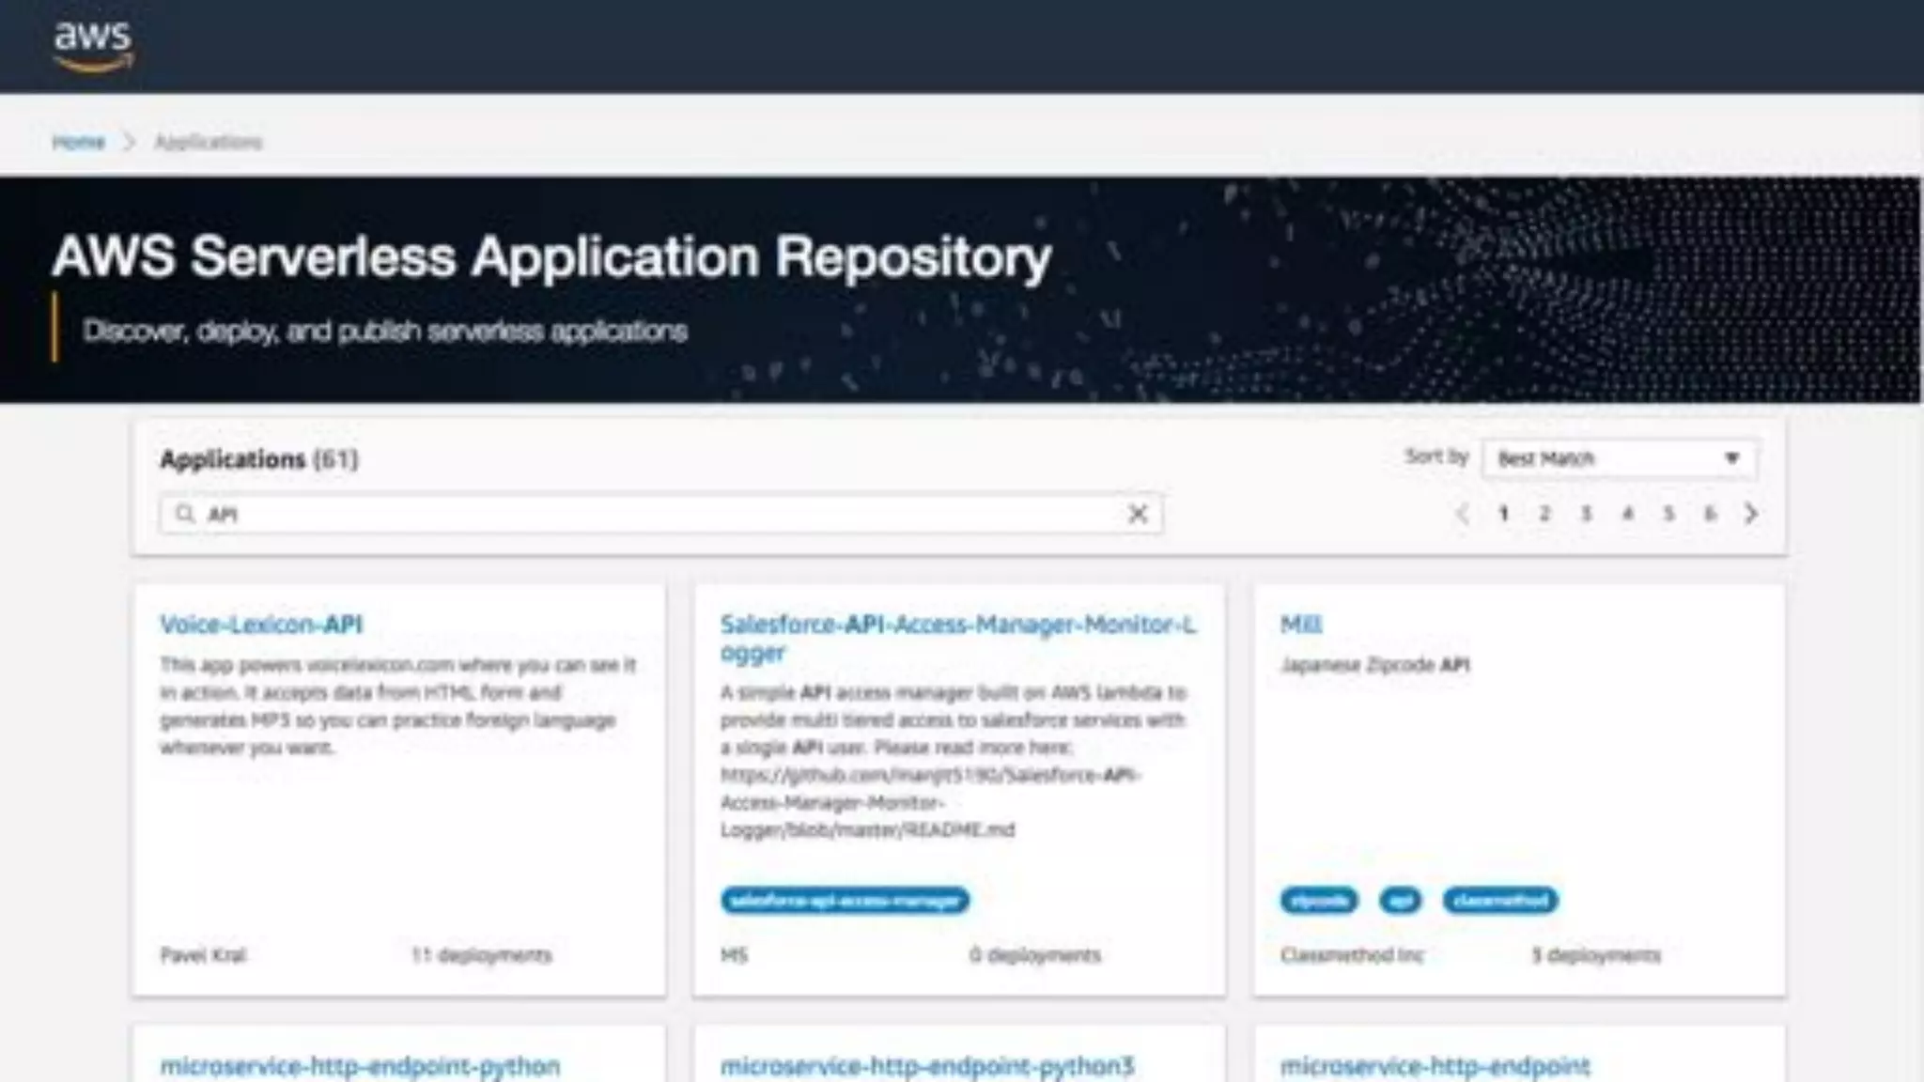This screenshot has height=1082, width=1924.
Task: Go to the Home breadcrumb link
Action: coord(78,142)
